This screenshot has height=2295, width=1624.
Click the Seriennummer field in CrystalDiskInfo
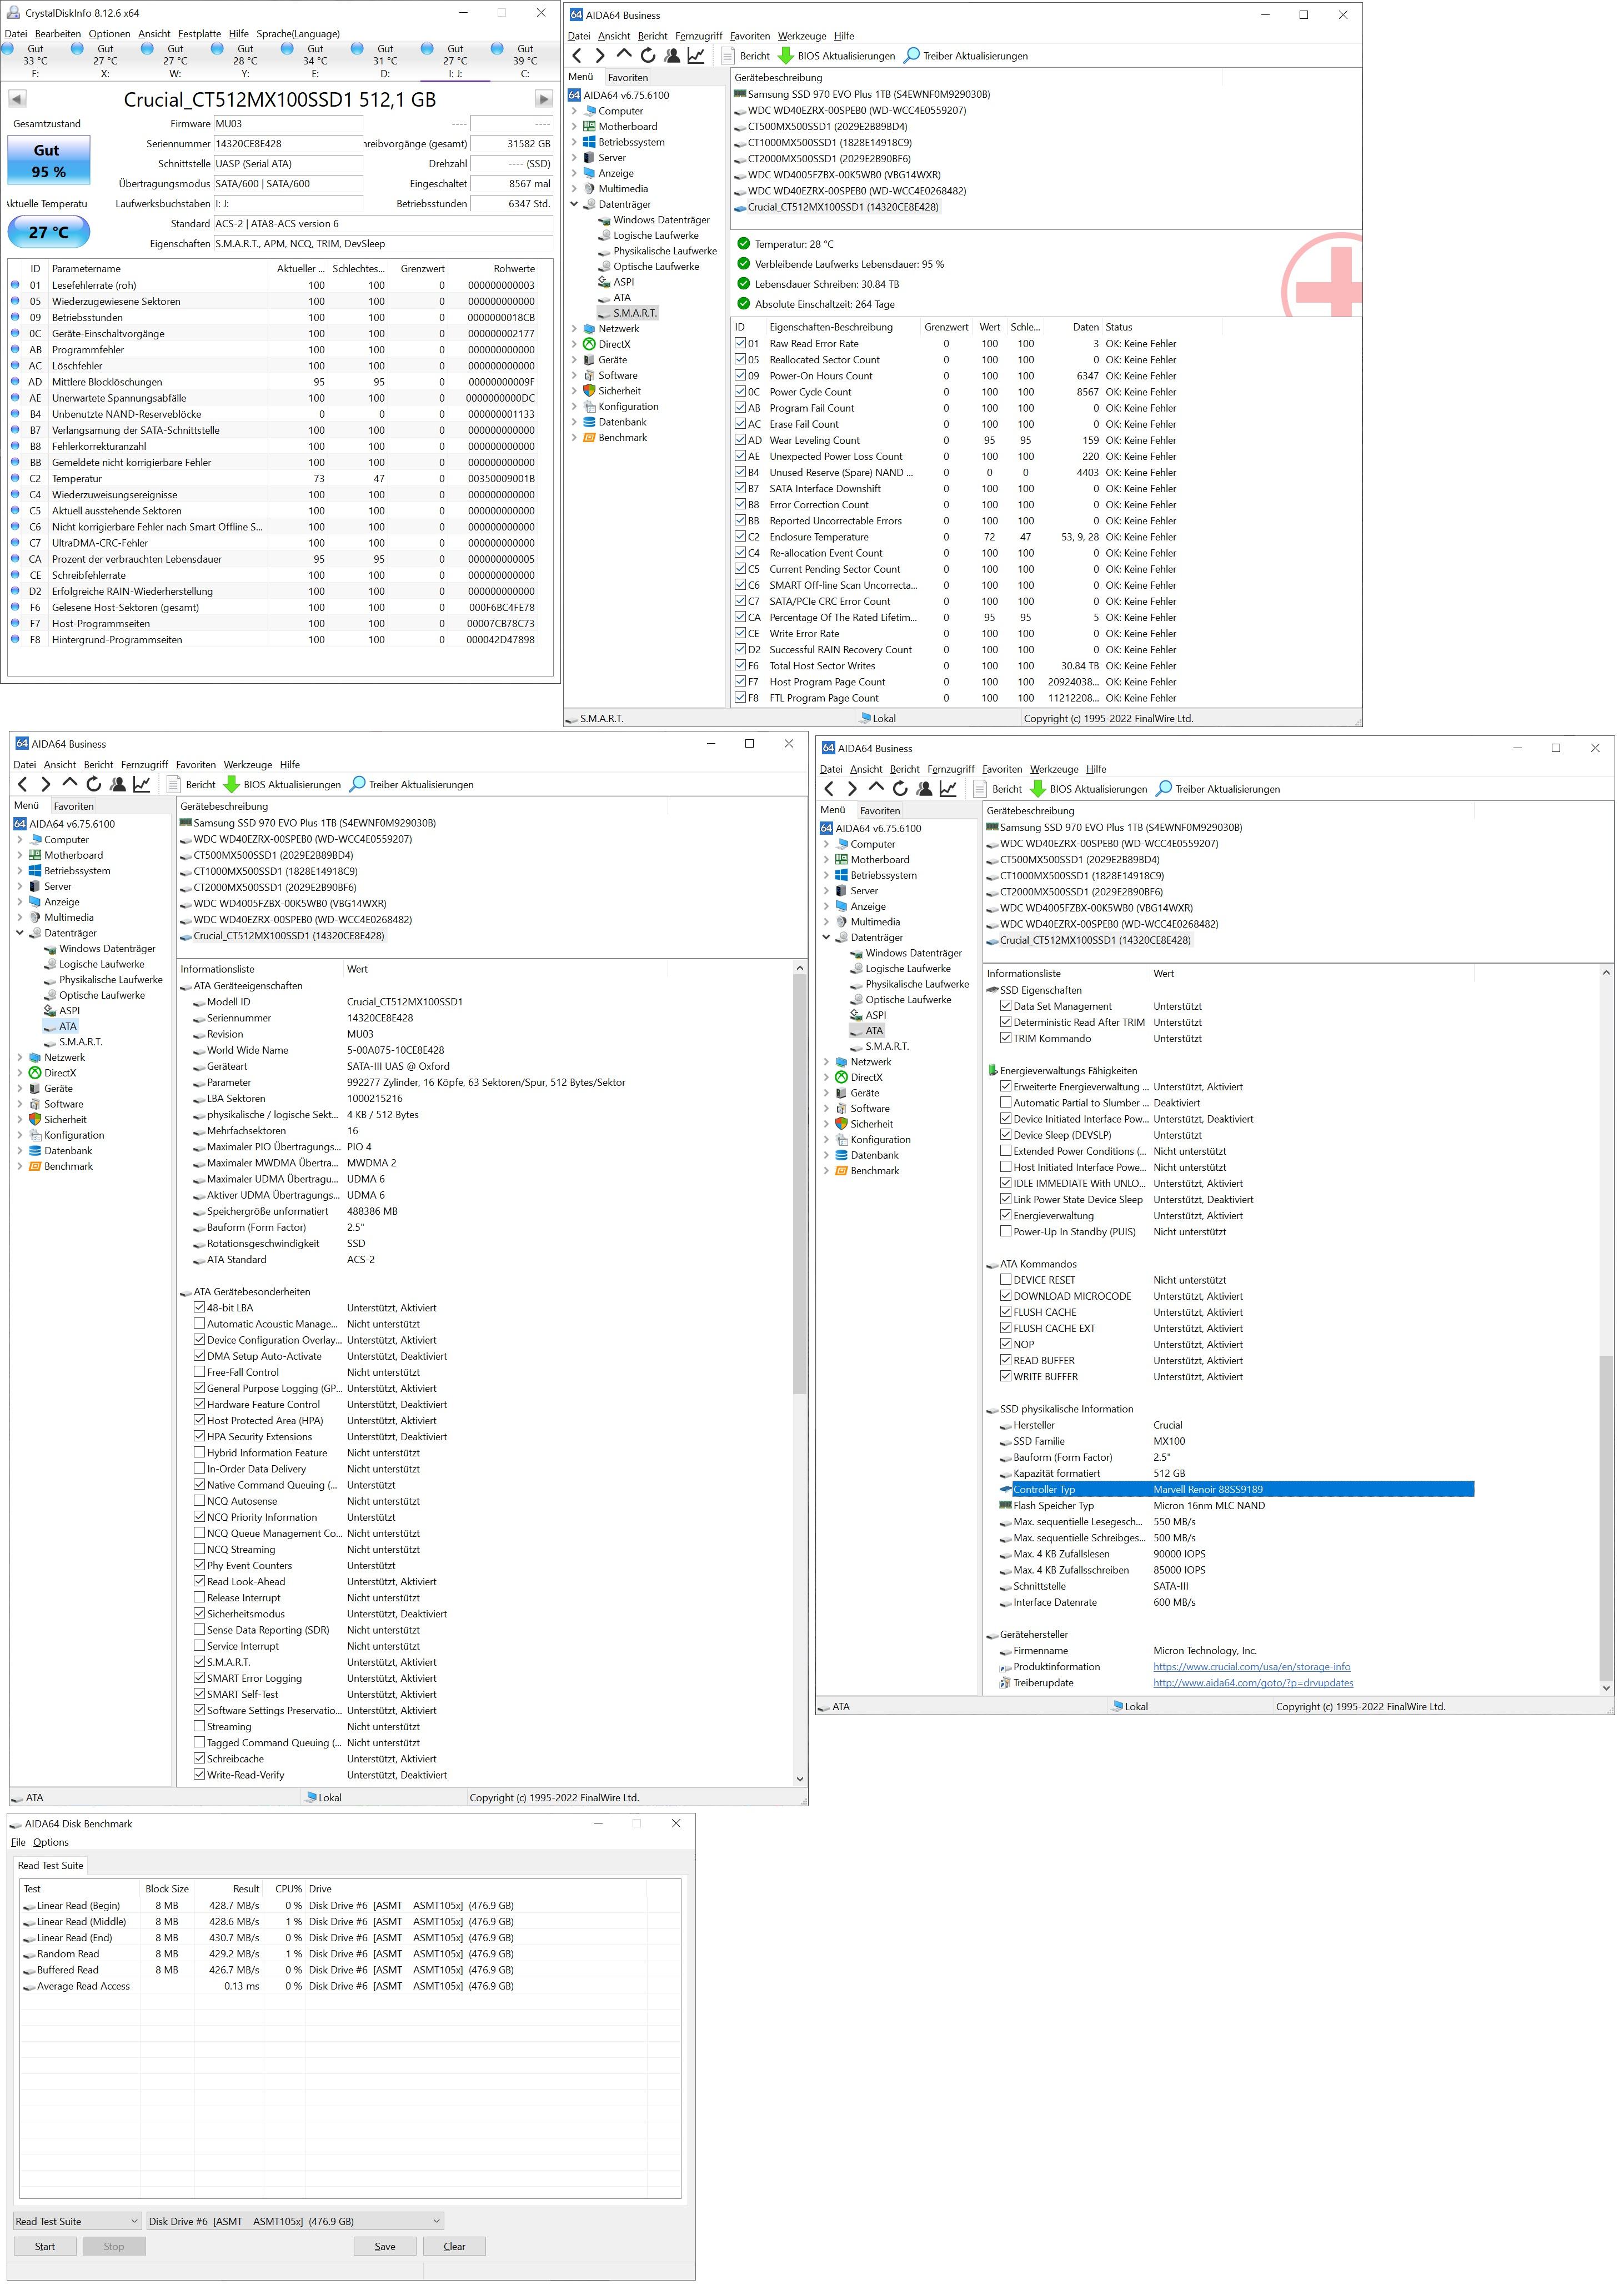pos(289,144)
